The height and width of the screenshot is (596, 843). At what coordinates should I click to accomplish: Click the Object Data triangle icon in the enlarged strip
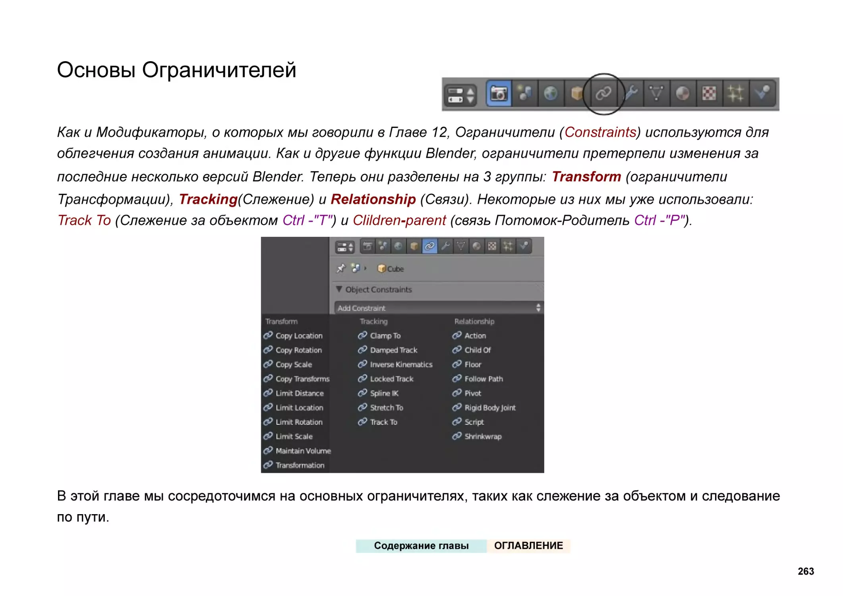tap(656, 93)
